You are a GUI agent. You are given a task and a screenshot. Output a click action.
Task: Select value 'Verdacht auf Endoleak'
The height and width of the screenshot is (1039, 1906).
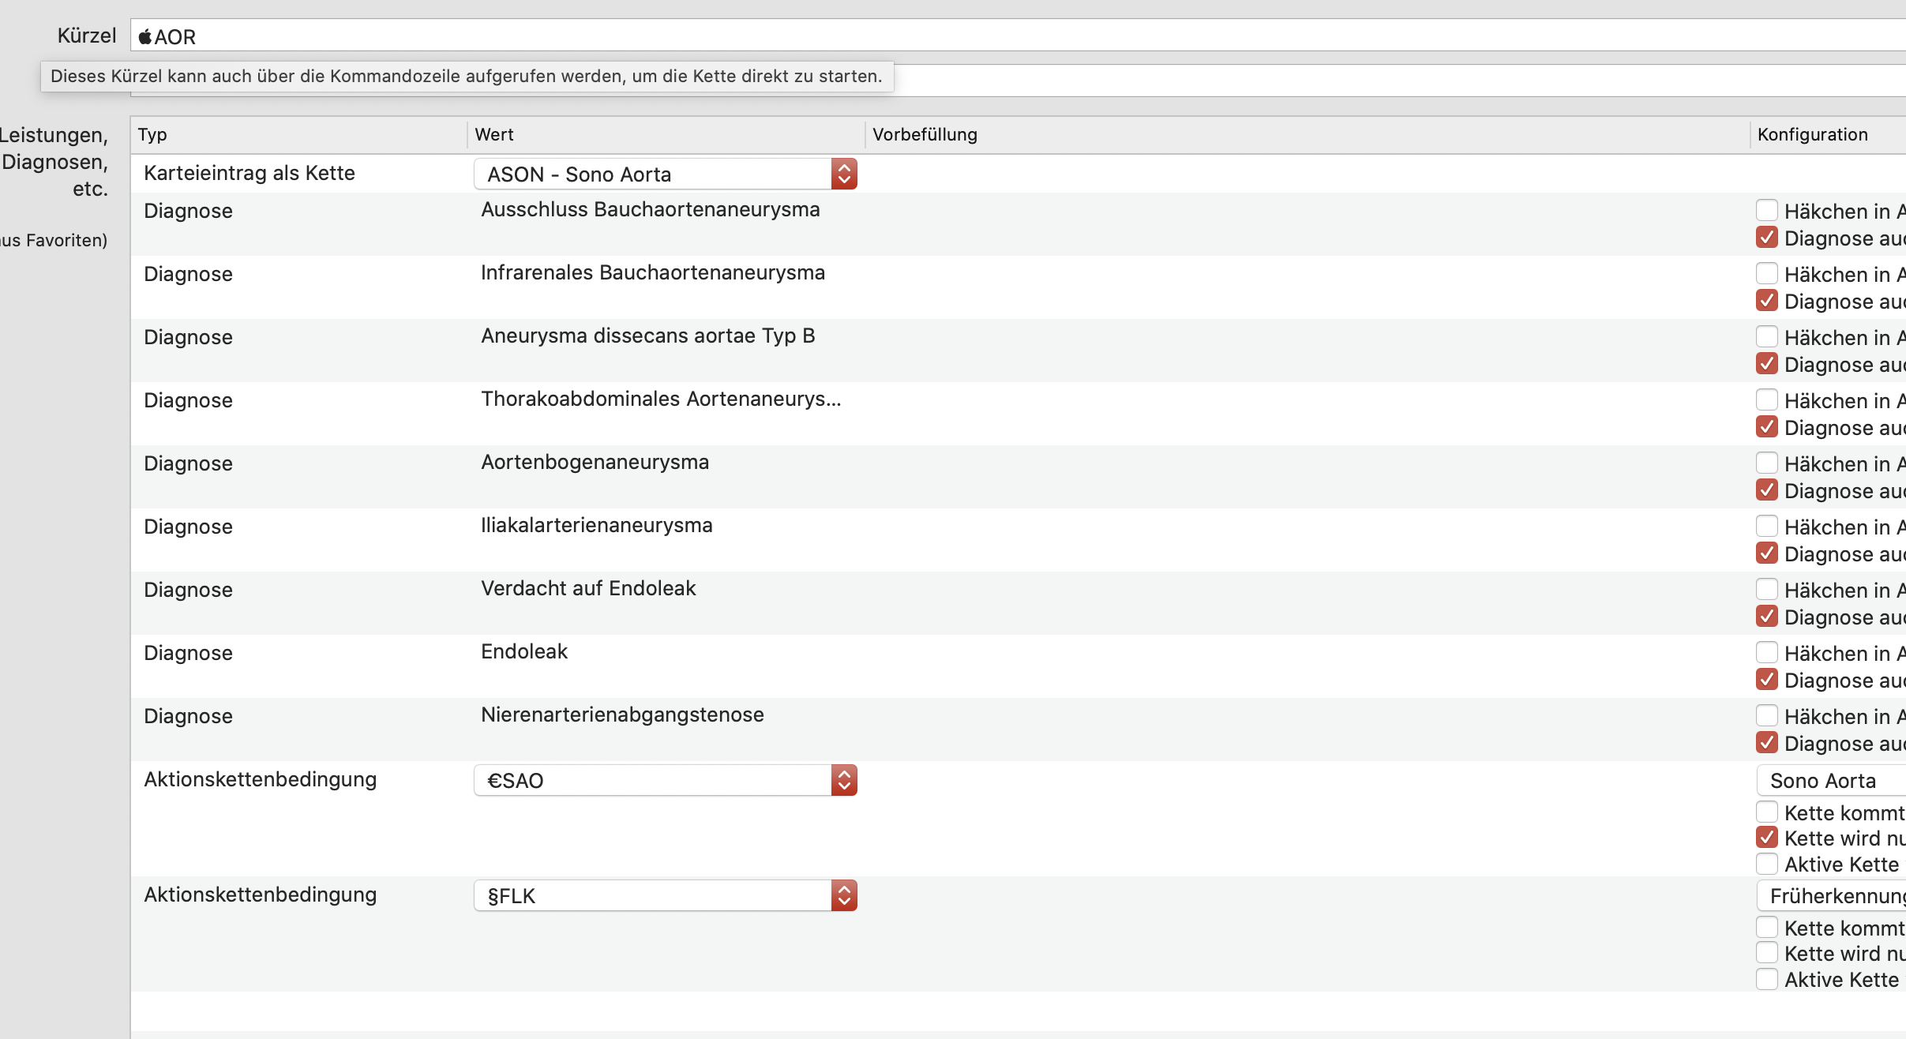pyautogui.click(x=588, y=588)
